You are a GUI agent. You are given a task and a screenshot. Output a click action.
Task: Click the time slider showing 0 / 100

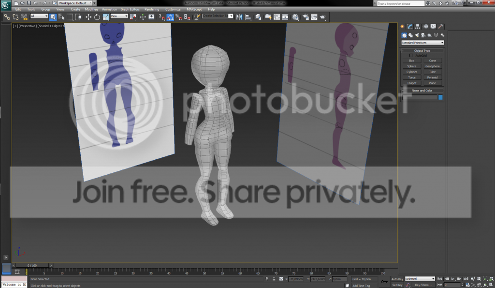click(32, 266)
